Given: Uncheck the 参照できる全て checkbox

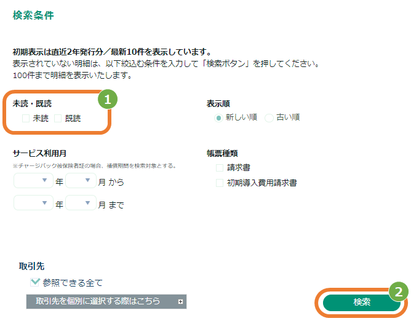Looking at the screenshot, I should pos(35,282).
